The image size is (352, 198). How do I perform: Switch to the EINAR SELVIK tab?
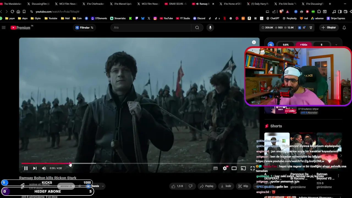tap(175, 4)
